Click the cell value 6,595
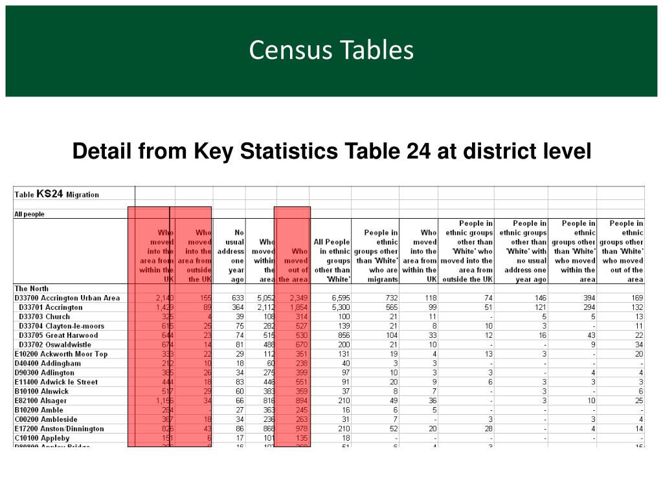Screen dimensions: 663x497 pyautogui.click(x=341, y=298)
